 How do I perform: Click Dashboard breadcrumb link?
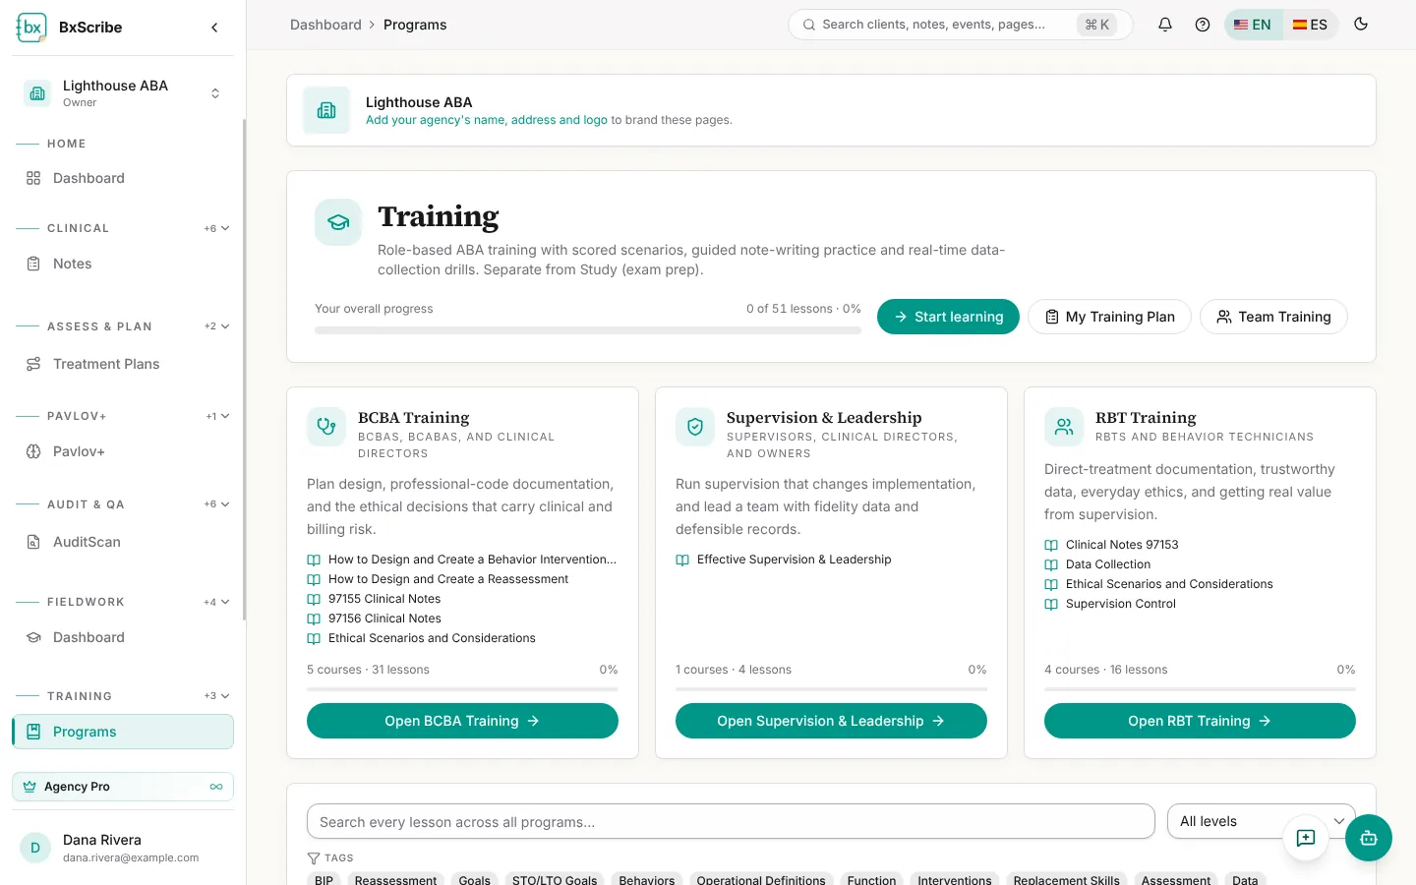pos(325,25)
